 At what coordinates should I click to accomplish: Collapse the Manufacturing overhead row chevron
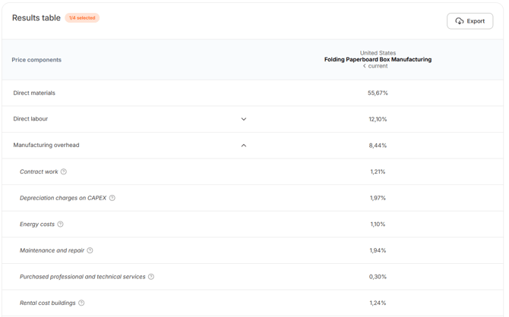244,146
